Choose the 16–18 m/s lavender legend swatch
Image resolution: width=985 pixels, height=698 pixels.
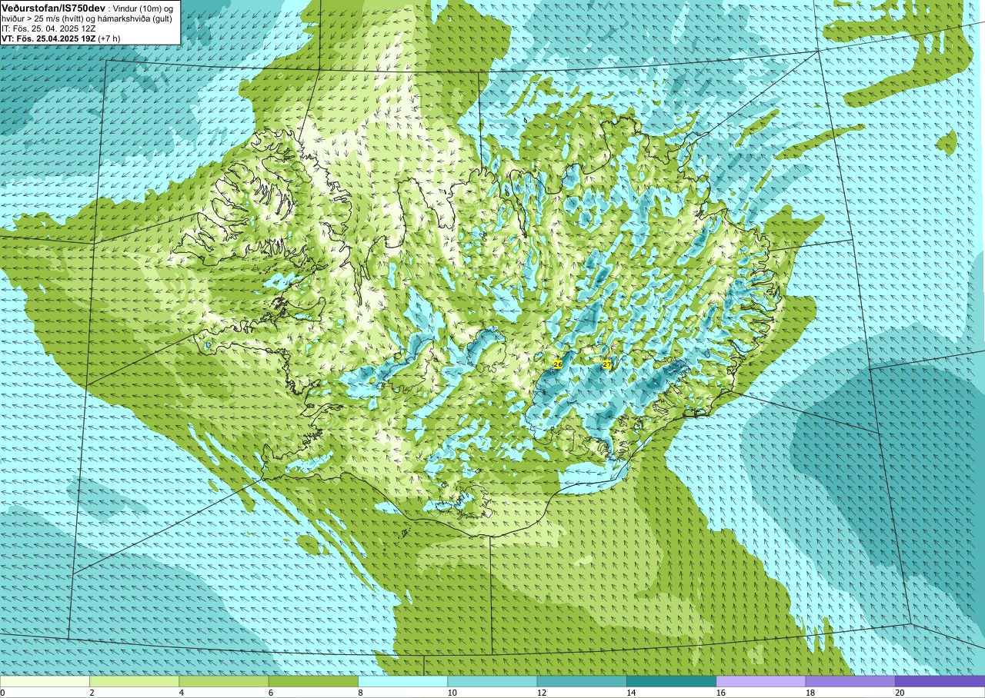tap(761, 681)
